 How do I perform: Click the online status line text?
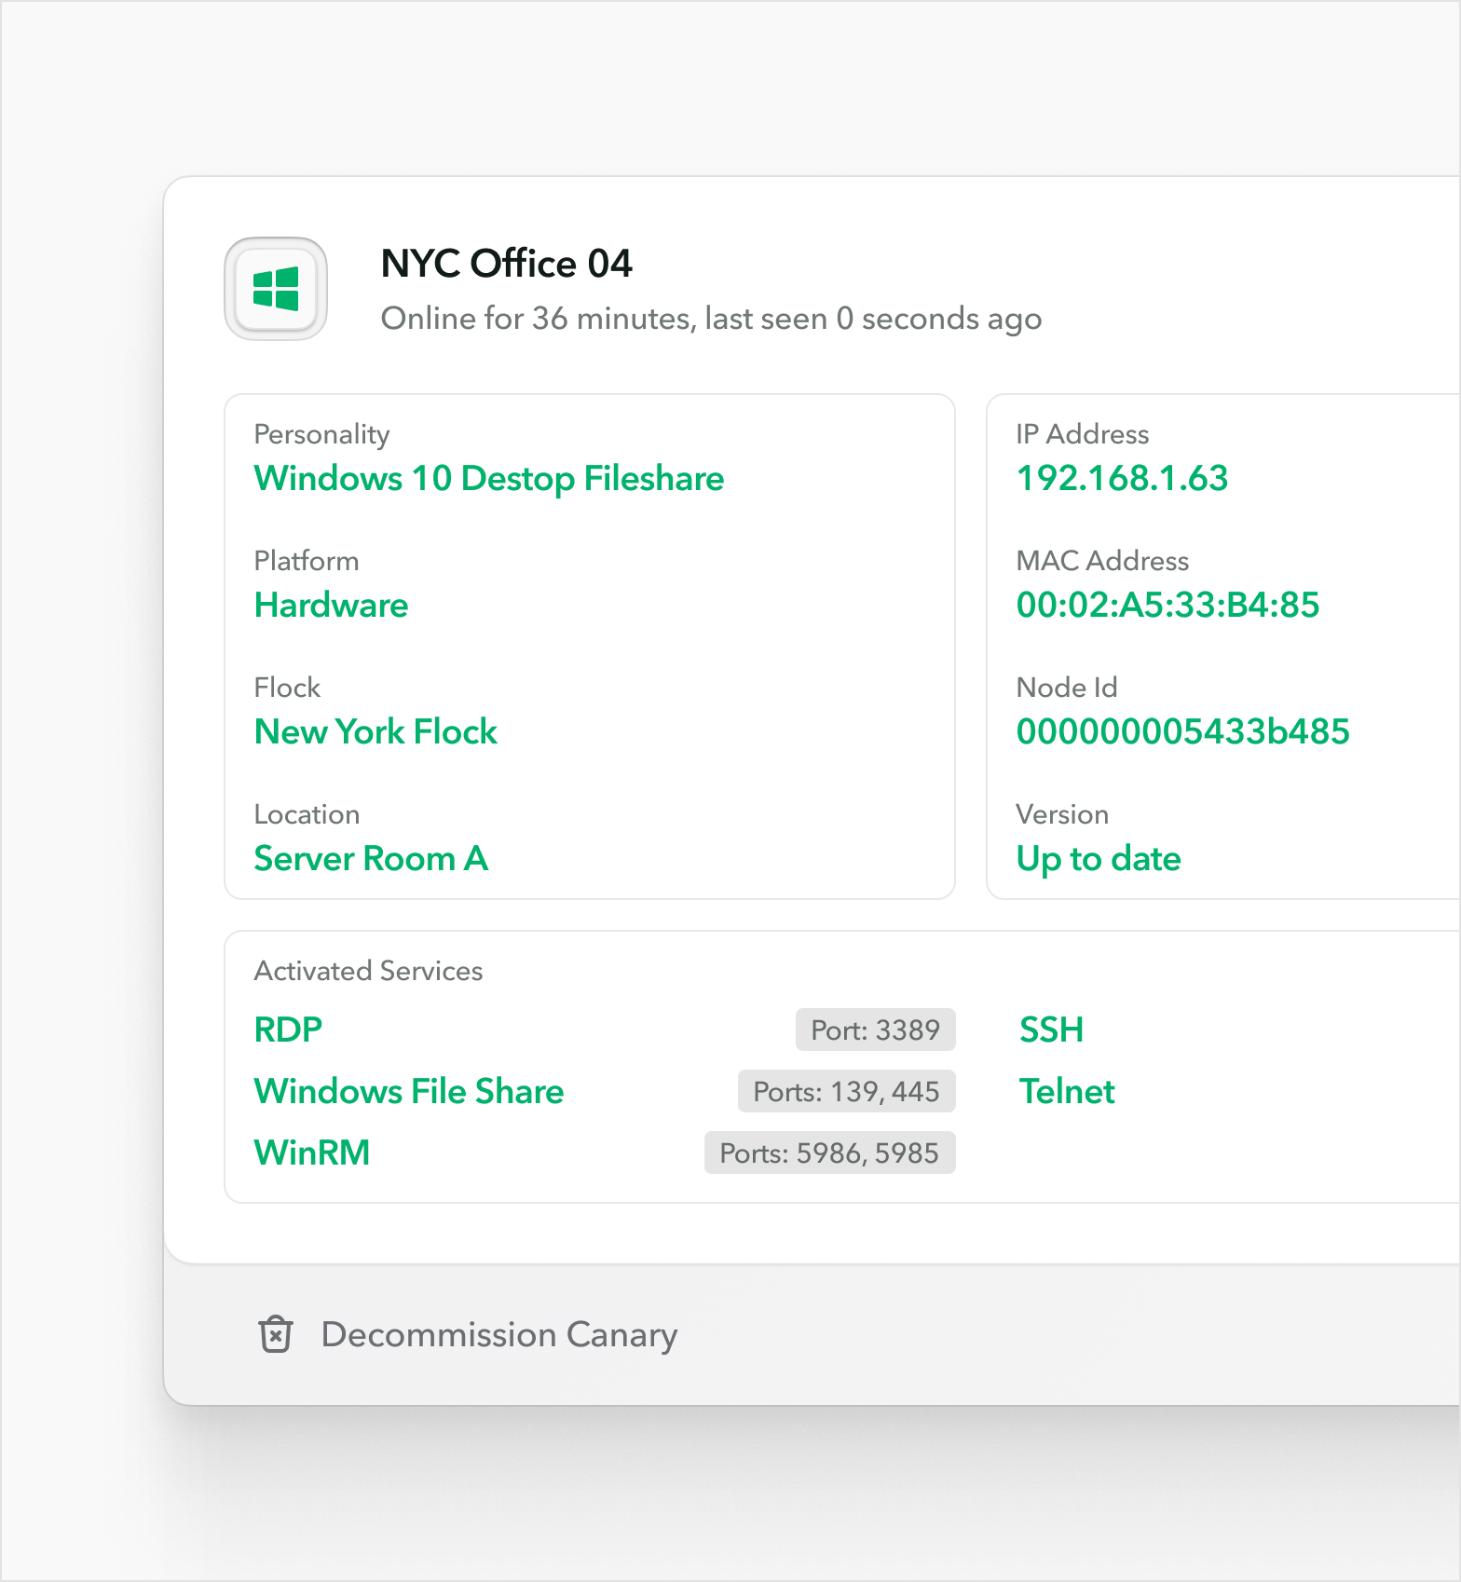711,319
